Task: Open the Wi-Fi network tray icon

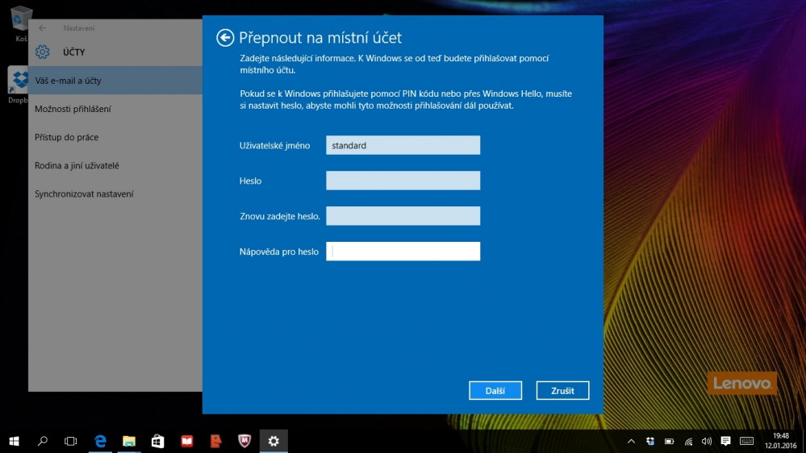Action: tap(688, 441)
